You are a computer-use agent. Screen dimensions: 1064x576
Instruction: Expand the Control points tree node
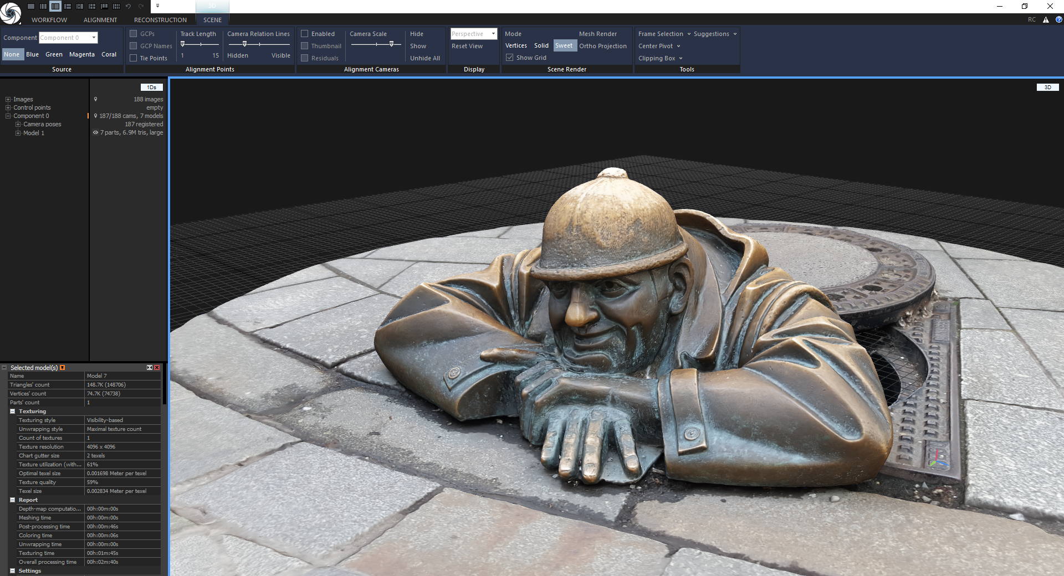coord(8,108)
